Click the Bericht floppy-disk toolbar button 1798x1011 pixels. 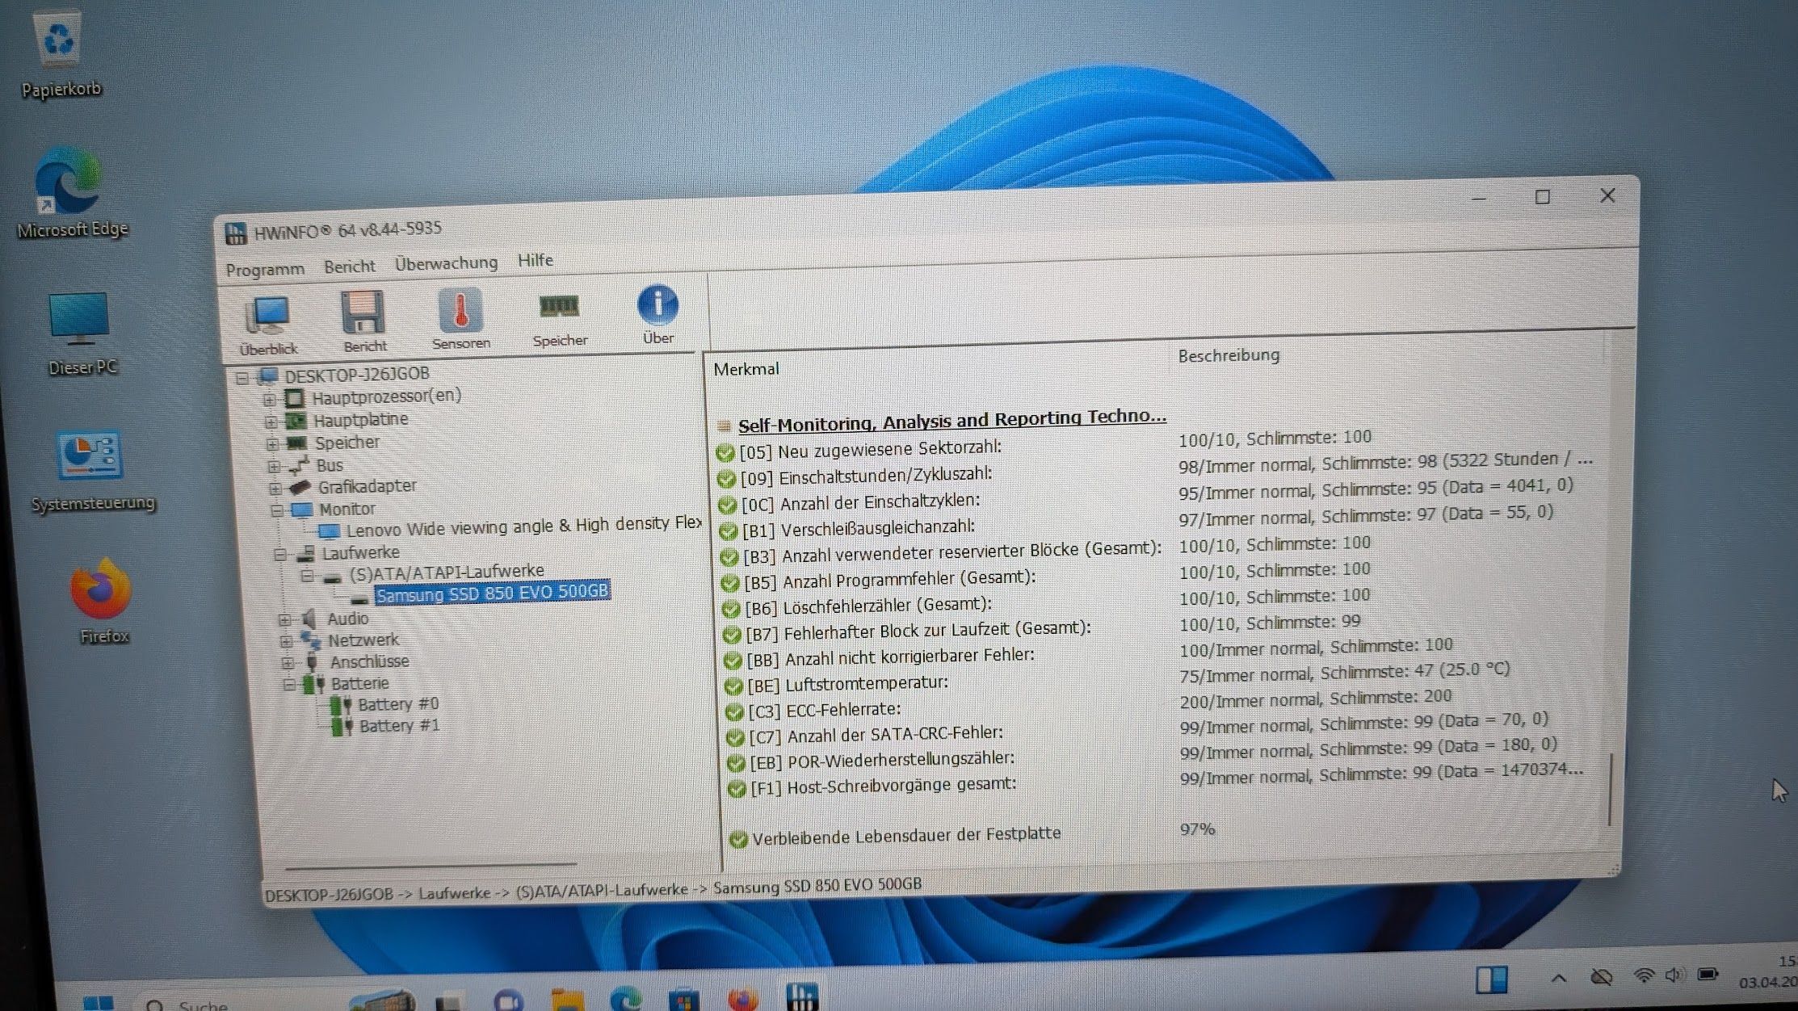(x=363, y=323)
